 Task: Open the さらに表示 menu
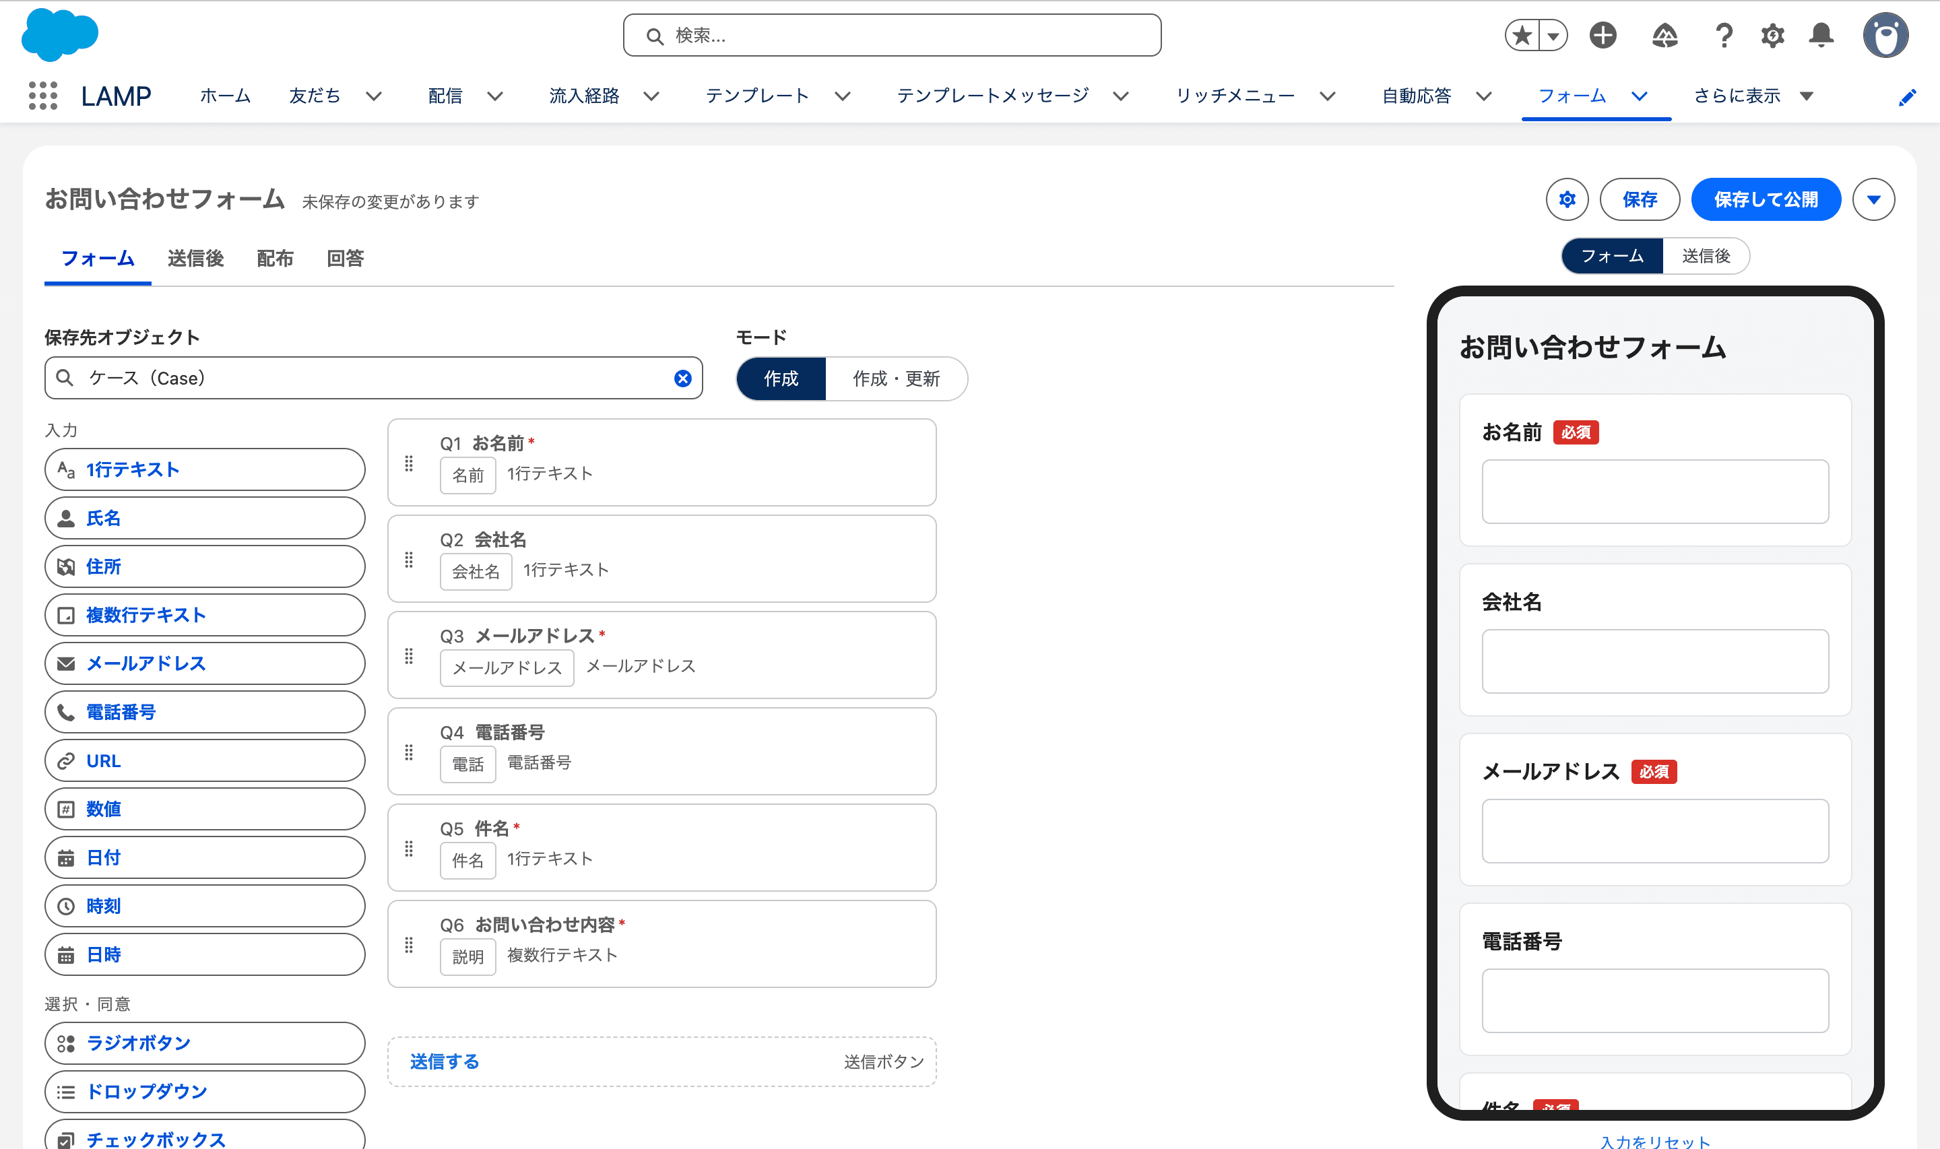(1753, 97)
